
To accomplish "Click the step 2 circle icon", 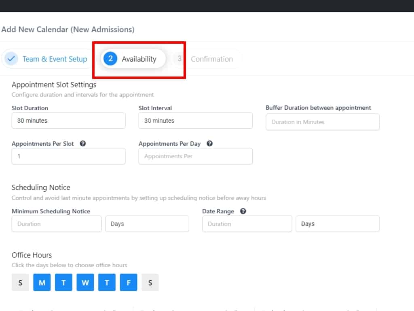I will [110, 59].
